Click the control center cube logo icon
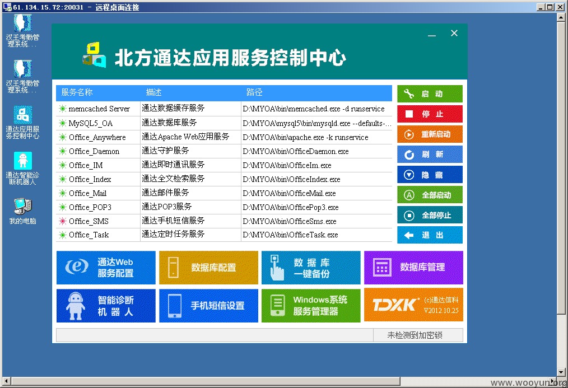Viewport: 568px width, 388px height. [94, 55]
